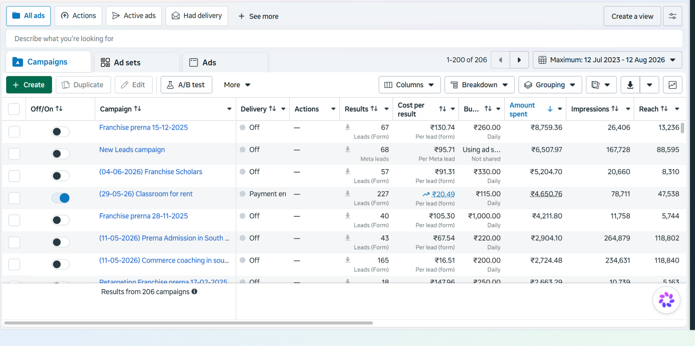695x346 pixels.
Task: Click the download export icon button
Action: tap(630, 85)
